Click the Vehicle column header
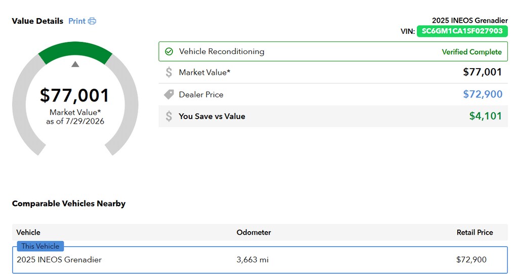 point(28,233)
